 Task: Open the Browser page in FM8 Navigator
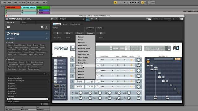click(60, 60)
